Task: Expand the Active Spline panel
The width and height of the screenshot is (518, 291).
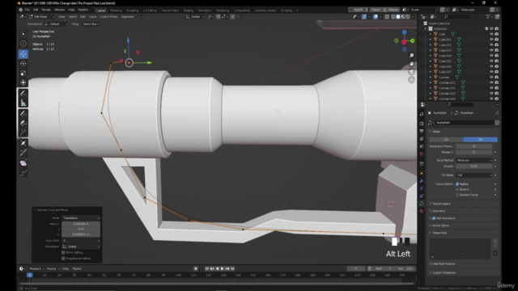Action: [x=463, y=226]
